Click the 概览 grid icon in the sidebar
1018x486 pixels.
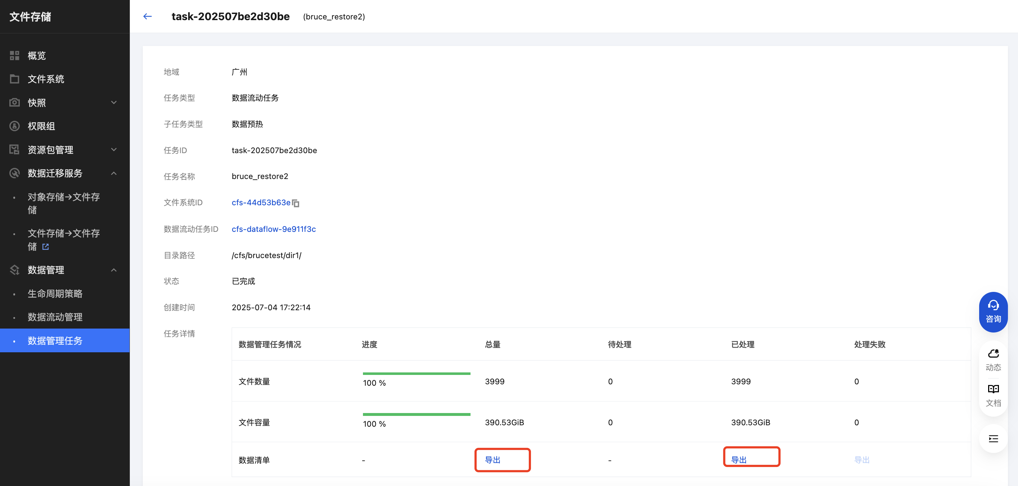(x=15, y=56)
